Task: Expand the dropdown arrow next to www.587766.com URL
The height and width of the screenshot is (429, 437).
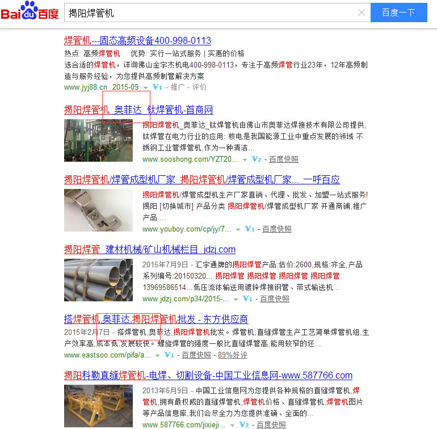Action: pyautogui.click(x=232, y=426)
